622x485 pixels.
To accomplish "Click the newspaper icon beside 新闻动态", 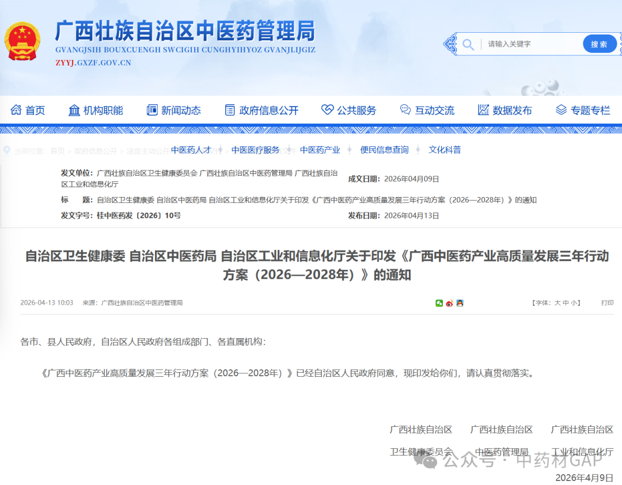I will pos(152,110).
